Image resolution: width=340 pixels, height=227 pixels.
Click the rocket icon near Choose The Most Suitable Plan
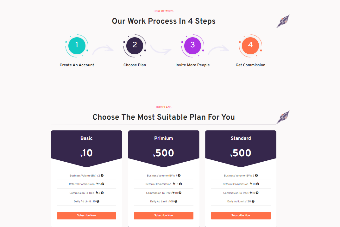(283, 117)
